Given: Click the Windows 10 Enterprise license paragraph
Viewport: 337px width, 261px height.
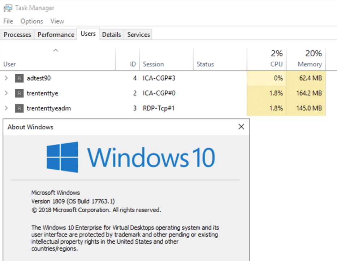Looking at the screenshot, I should (x=125, y=238).
